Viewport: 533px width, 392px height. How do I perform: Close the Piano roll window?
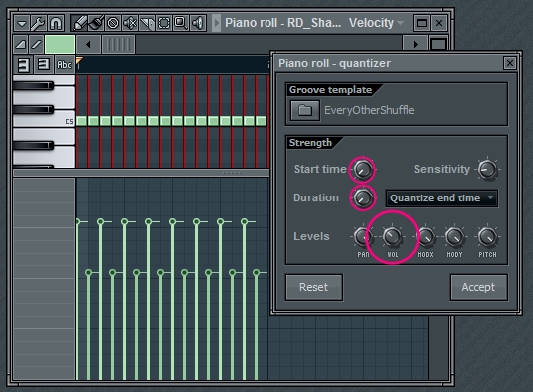point(439,23)
